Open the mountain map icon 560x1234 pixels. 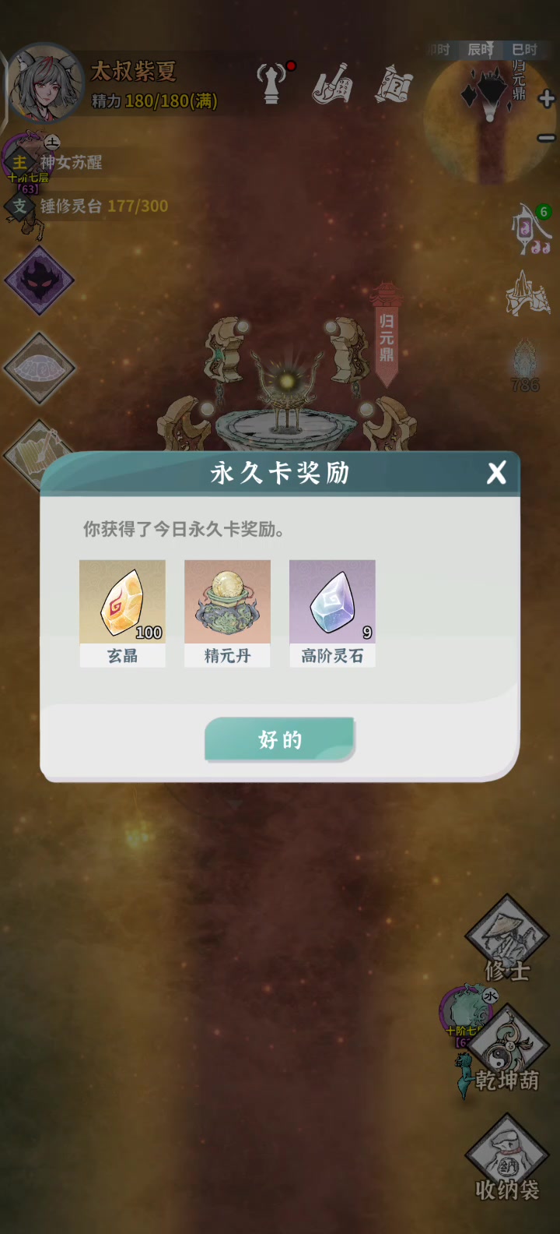529,294
